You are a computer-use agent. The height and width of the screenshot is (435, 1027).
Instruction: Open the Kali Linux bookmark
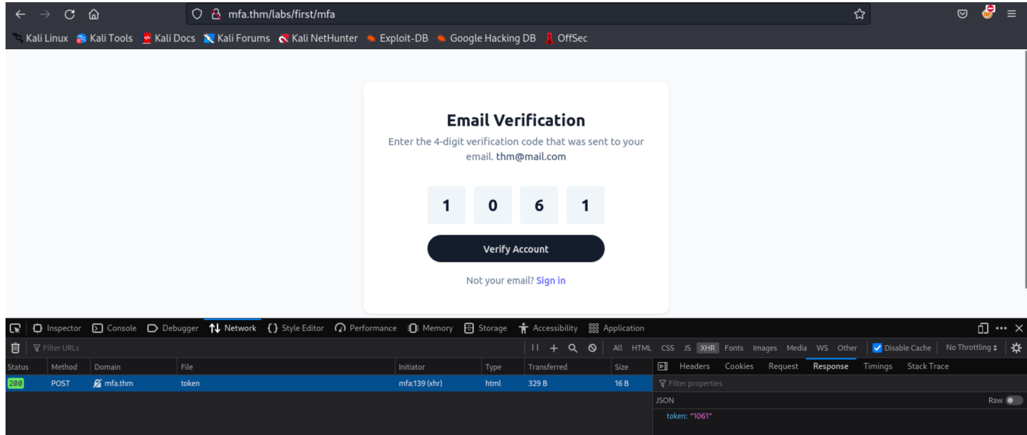40,38
